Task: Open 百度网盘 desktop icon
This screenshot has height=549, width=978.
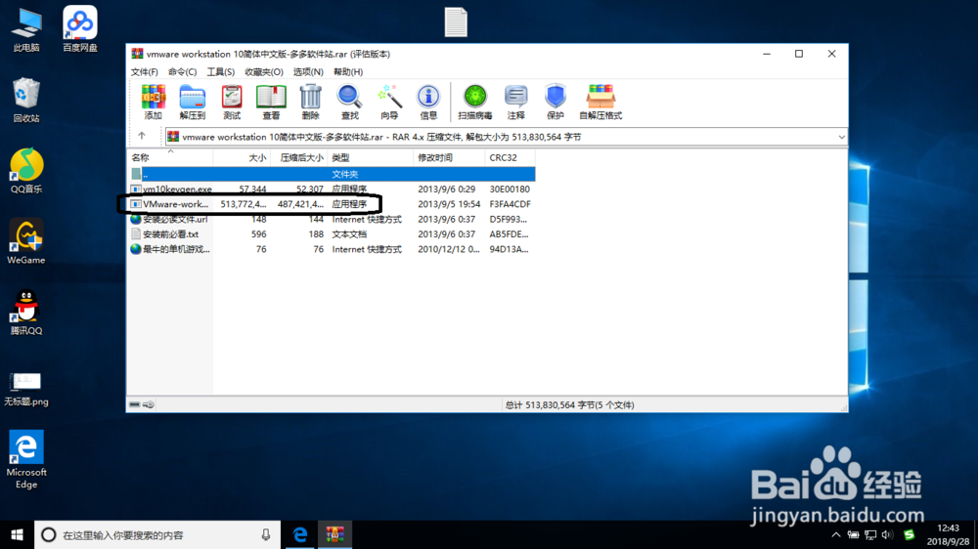Action: coord(80,28)
